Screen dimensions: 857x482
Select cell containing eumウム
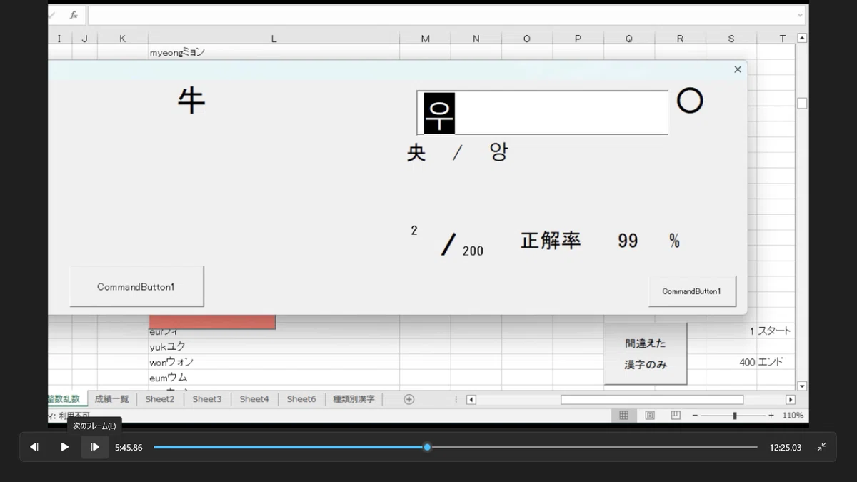tap(274, 377)
